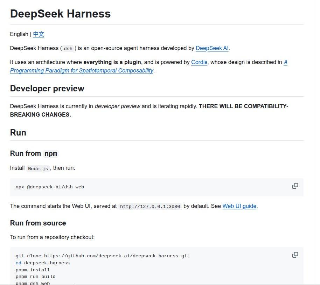320x285 pixels.
Task: Click the npx @deepseek-ai/dsh web text
Action: pyautogui.click(x=50, y=187)
